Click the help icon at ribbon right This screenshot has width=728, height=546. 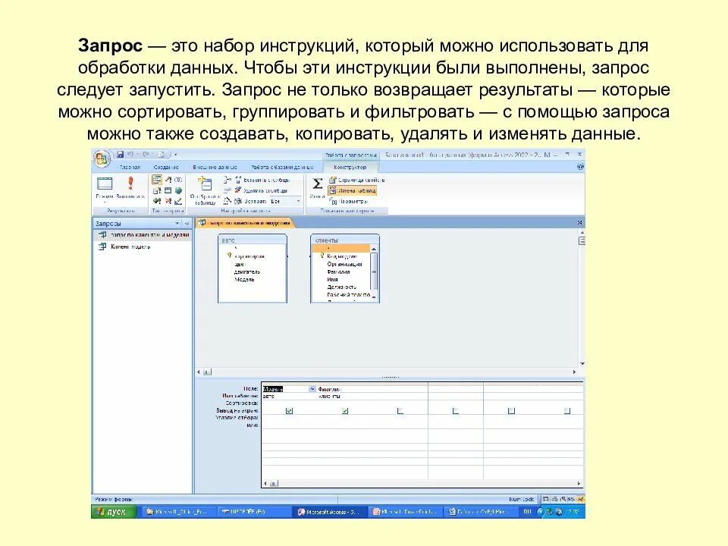(x=580, y=167)
